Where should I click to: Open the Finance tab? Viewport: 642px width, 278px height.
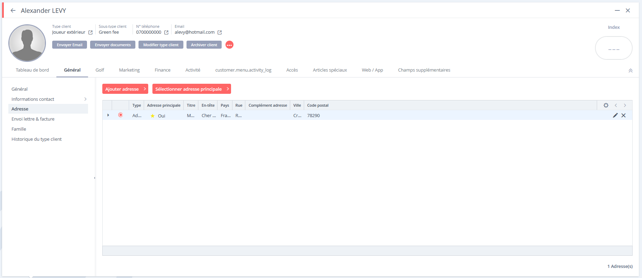[163, 70]
